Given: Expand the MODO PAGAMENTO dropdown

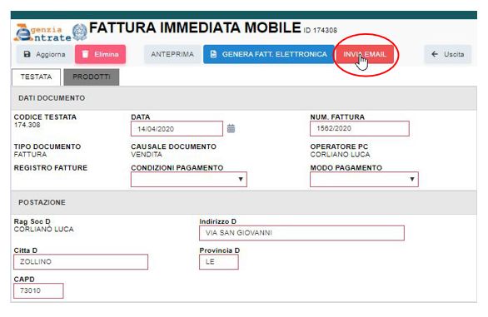Looking at the screenshot, I should pos(364,179).
